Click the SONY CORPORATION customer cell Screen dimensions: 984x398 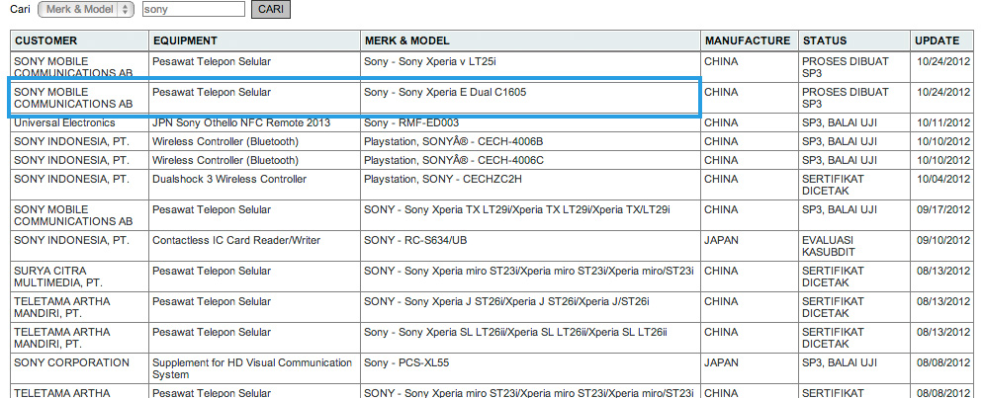click(x=80, y=369)
